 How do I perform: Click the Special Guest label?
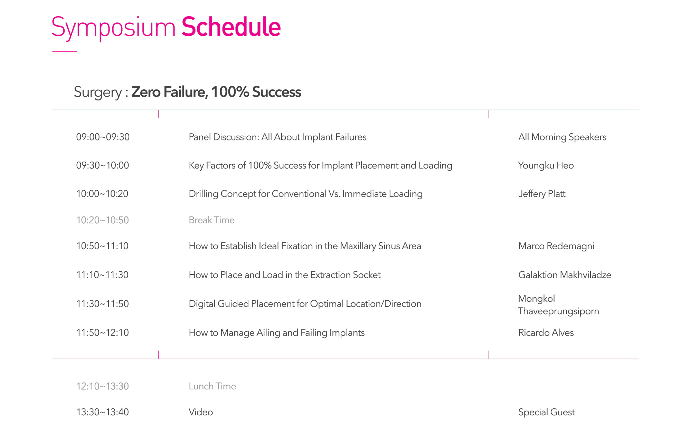(x=546, y=412)
